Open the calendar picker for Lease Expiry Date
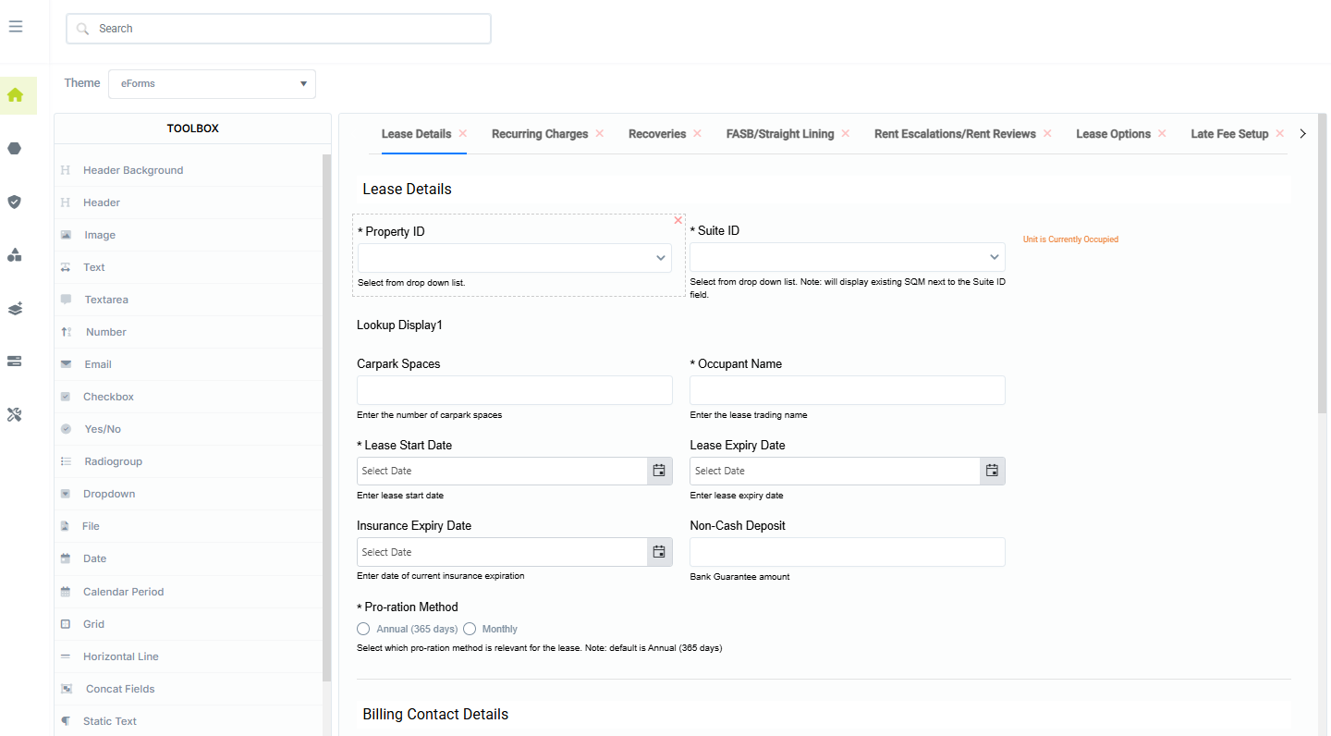The height and width of the screenshot is (736, 1331). [x=992, y=471]
